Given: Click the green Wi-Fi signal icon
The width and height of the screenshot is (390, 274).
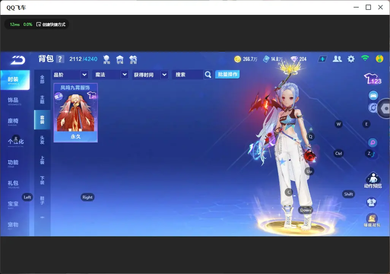Looking at the screenshot, I should pos(365,59).
